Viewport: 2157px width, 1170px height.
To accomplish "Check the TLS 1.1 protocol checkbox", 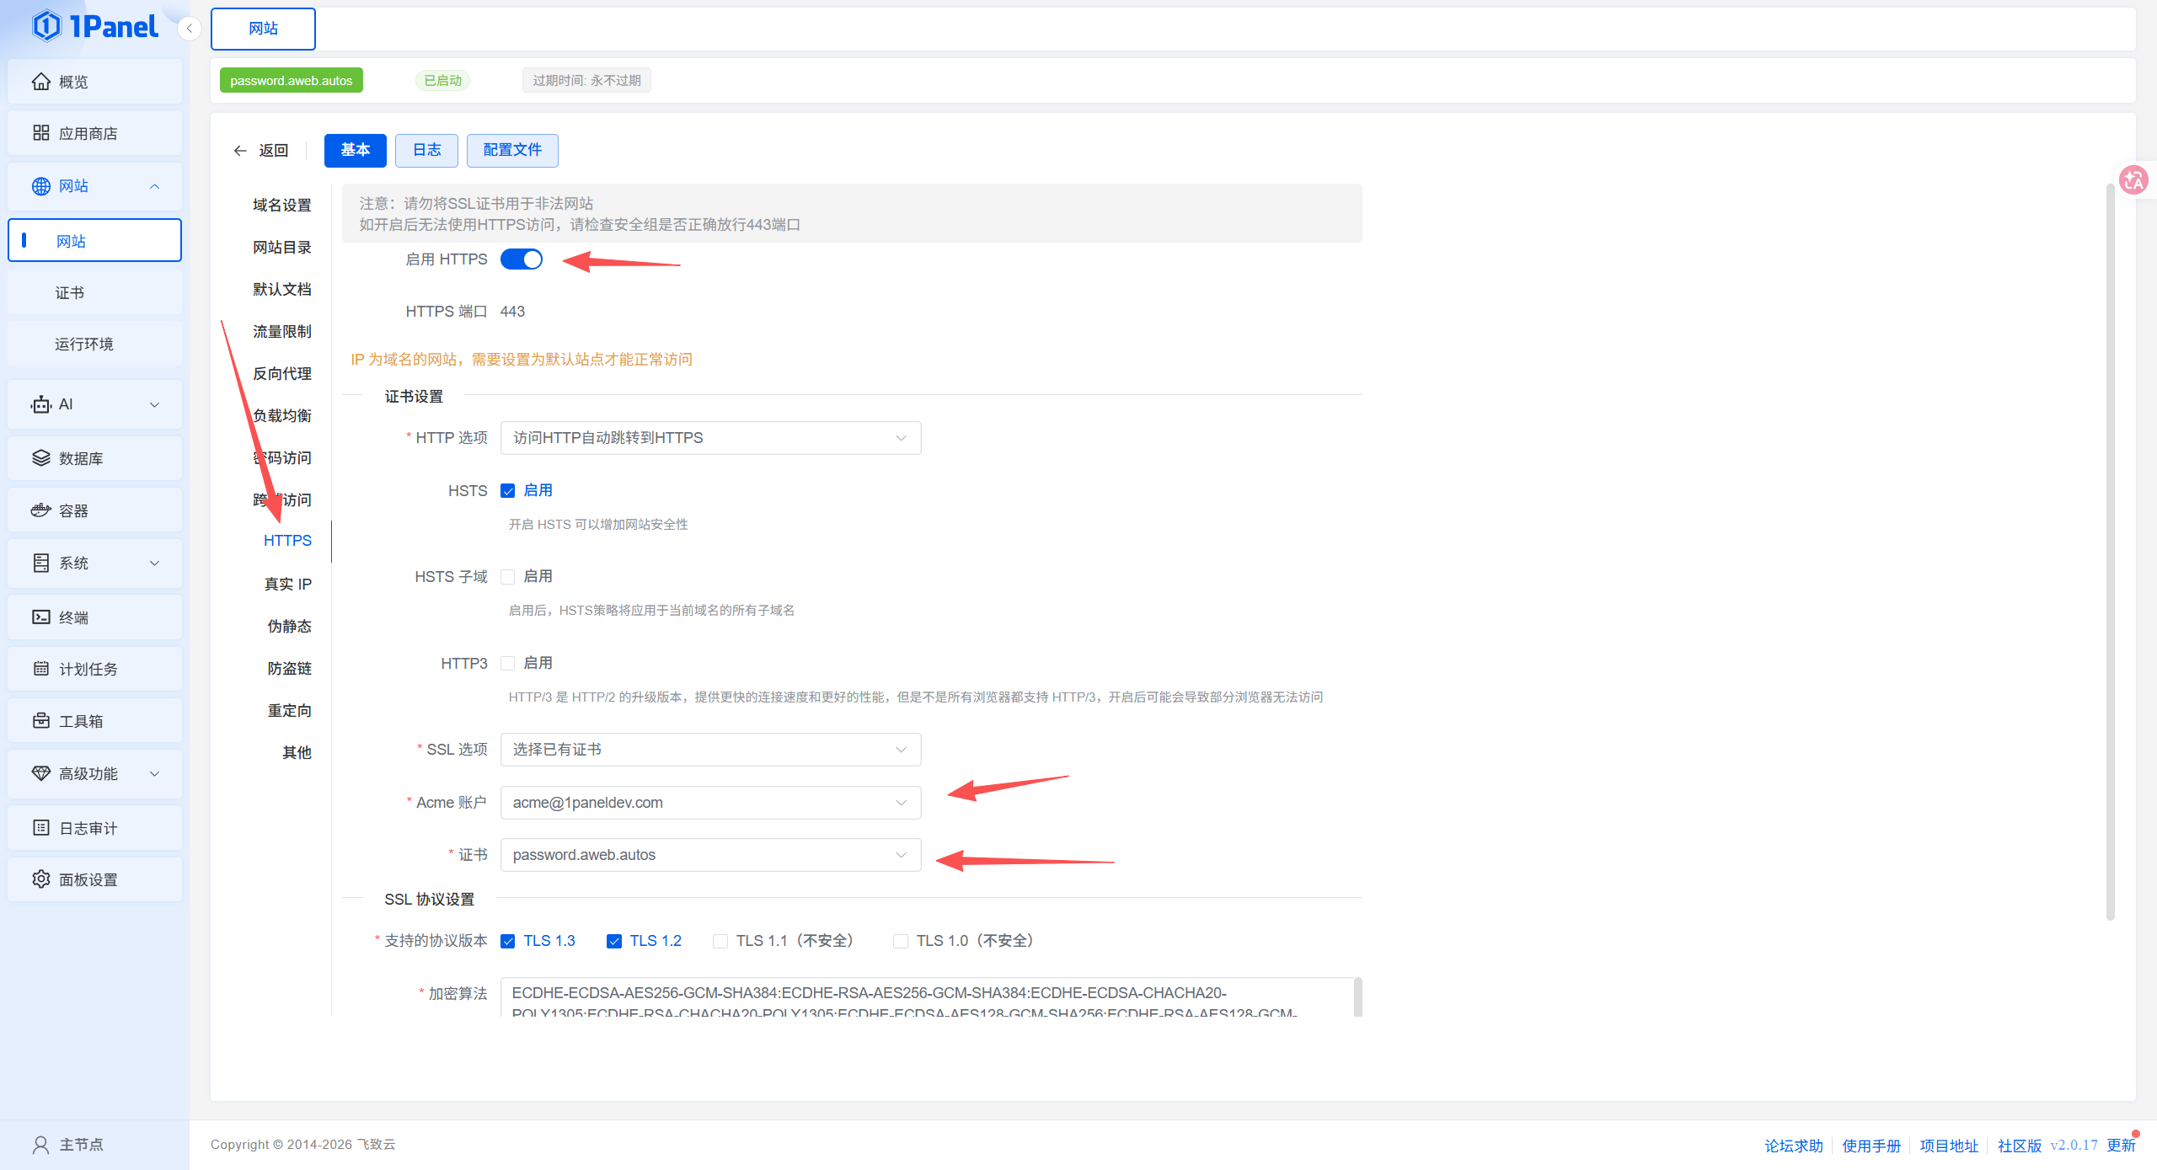I will (720, 941).
